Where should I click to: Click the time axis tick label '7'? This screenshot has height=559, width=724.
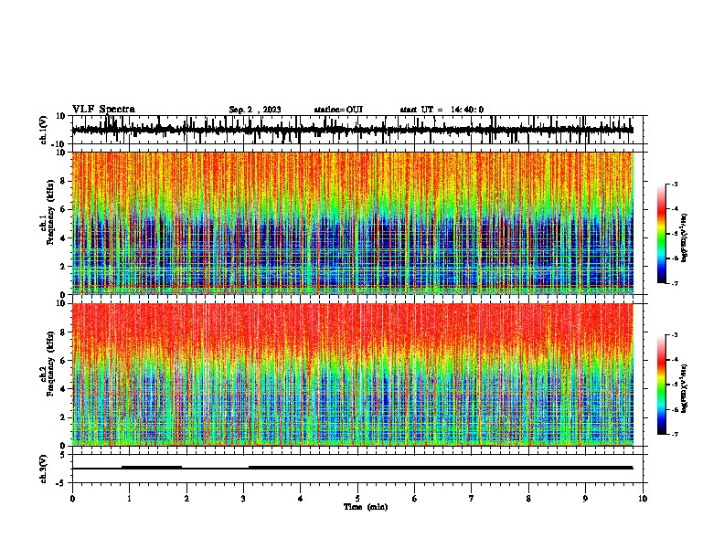click(x=472, y=499)
